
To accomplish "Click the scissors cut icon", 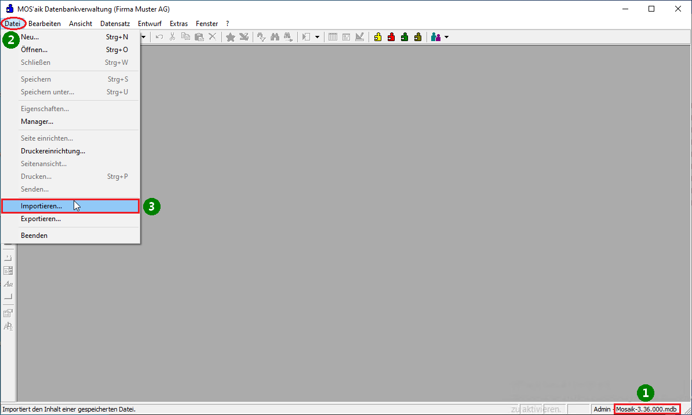I will [x=172, y=37].
